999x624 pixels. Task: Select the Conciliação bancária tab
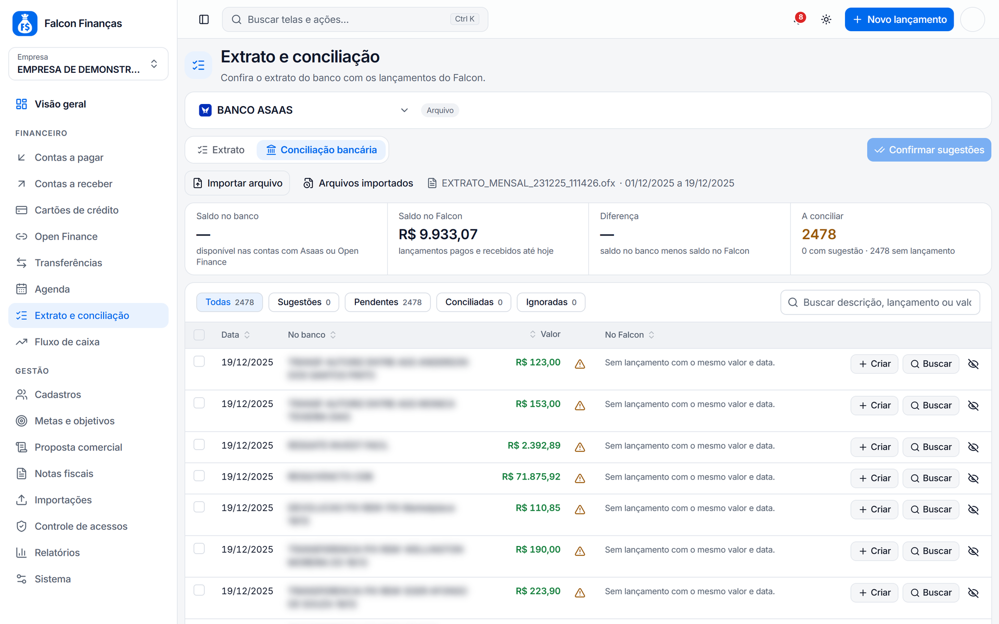pyautogui.click(x=322, y=150)
